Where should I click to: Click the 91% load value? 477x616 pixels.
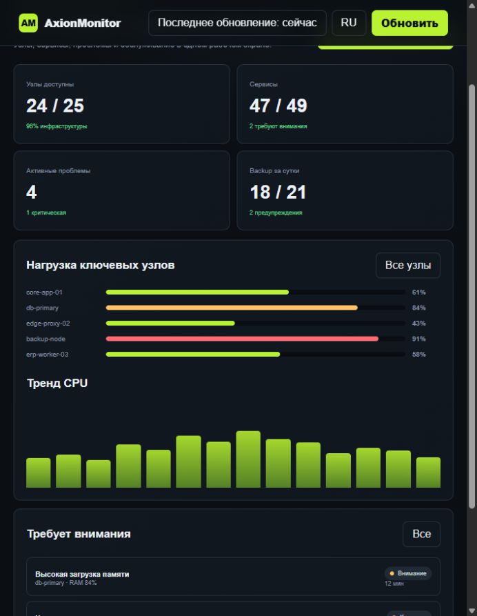(x=419, y=339)
